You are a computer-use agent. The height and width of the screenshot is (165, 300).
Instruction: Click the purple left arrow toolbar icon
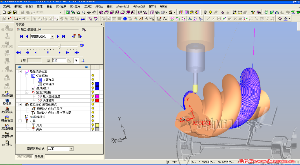click(x=222, y=12)
